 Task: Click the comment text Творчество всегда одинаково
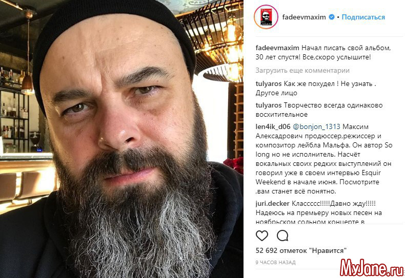coord(333,105)
